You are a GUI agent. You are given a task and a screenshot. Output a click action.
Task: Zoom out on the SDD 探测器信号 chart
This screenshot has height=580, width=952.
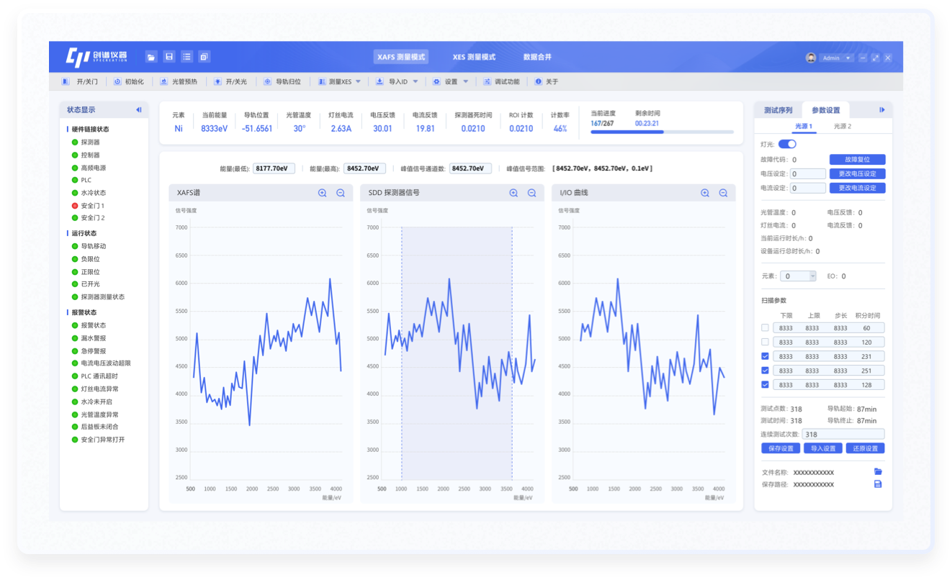[532, 193]
